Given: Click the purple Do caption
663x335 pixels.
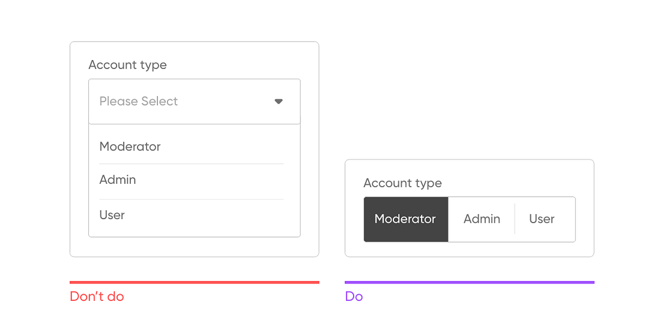Looking at the screenshot, I should click(x=354, y=297).
